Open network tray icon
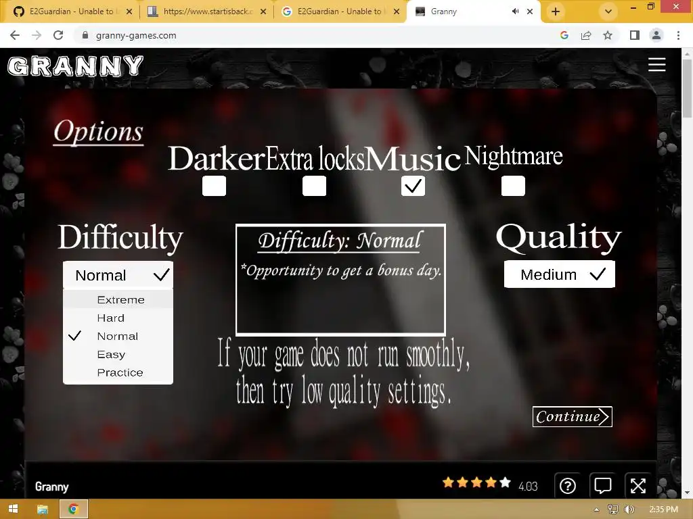The height and width of the screenshot is (519, 693). point(613,510)
